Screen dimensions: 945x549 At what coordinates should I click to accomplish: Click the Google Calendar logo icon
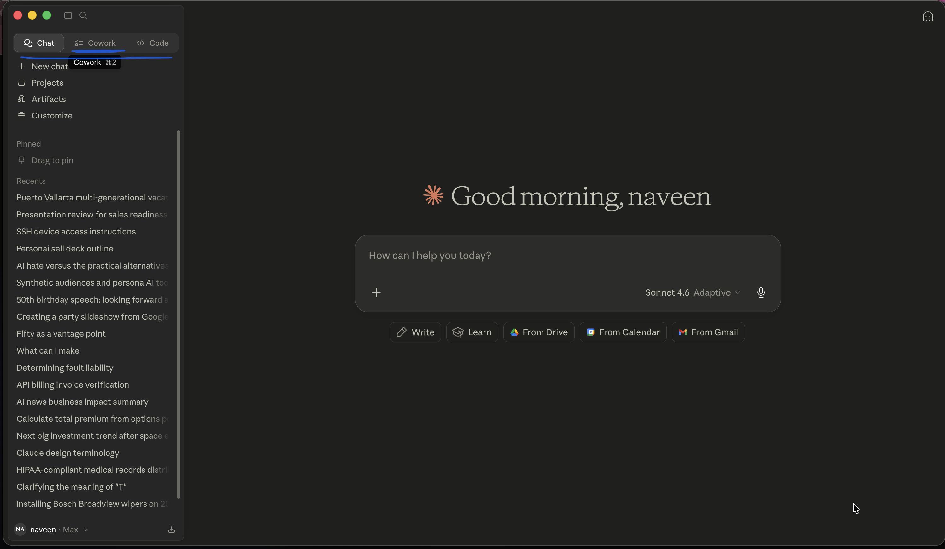[x=590, y=332]
